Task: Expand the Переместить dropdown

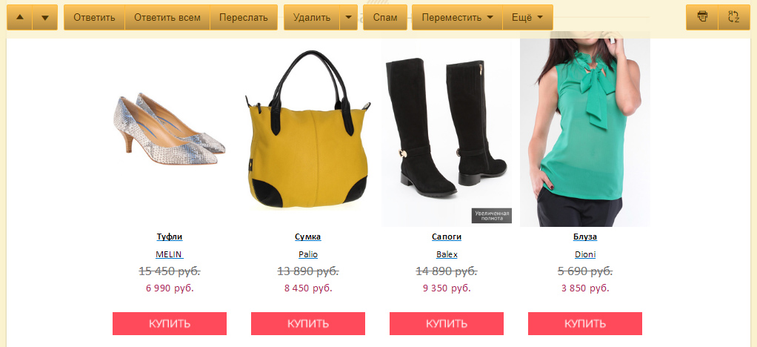Action: coord(457,17)
